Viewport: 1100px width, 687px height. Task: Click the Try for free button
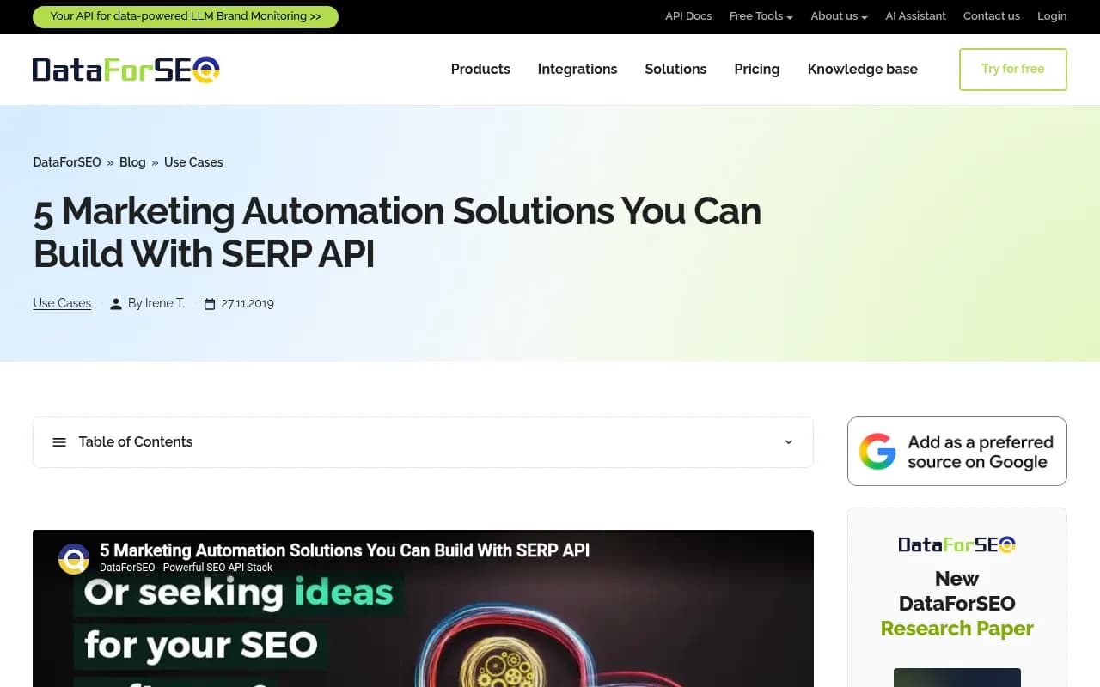pyautogui.click(x=1013, y=70)
